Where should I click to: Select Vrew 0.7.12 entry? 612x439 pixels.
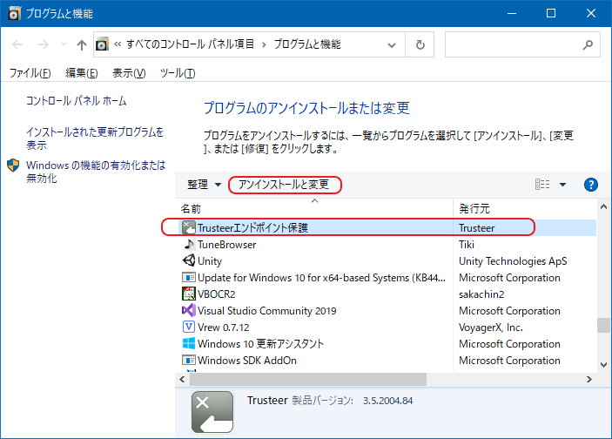[223, 328]
